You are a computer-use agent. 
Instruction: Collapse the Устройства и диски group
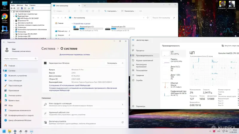click(x=72, y=24)
